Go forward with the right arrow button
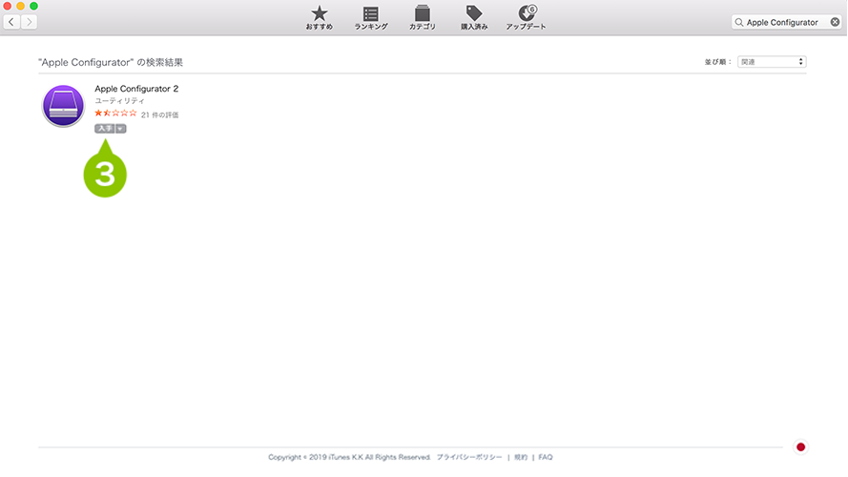Screen dimensions: 848x477 (x=30, y=22)
